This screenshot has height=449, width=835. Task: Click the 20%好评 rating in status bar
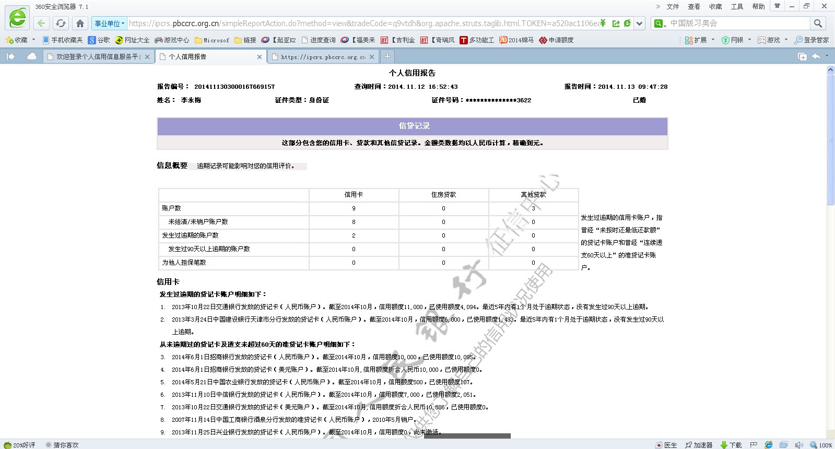coord(19,445)
